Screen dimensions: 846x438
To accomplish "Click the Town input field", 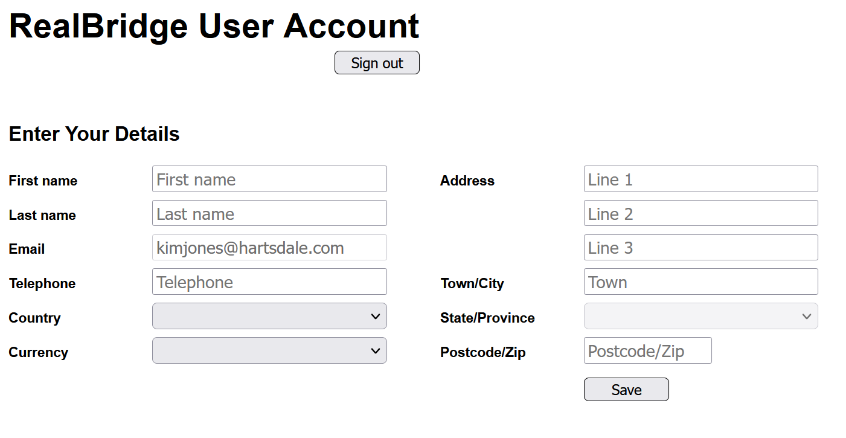I will [700, 282].
